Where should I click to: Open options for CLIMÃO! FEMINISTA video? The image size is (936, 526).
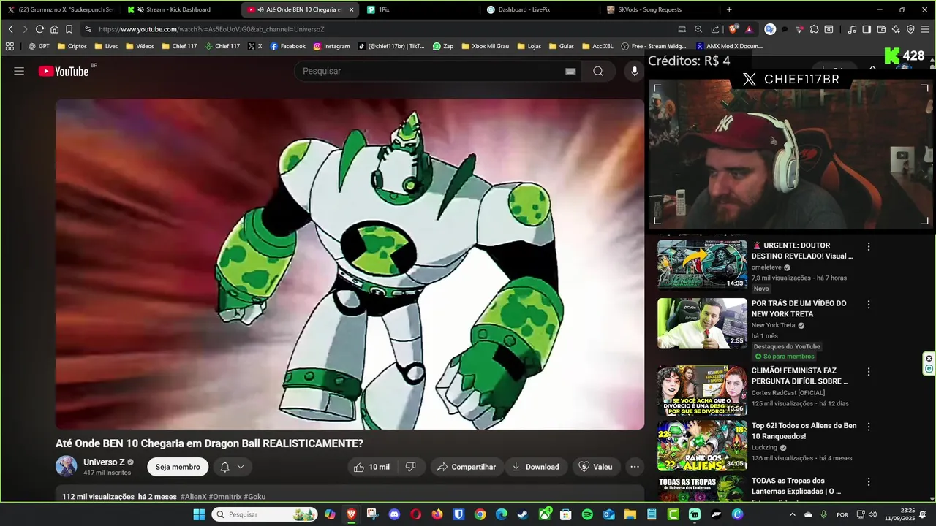pyautogui.click(x=869, y=372)
